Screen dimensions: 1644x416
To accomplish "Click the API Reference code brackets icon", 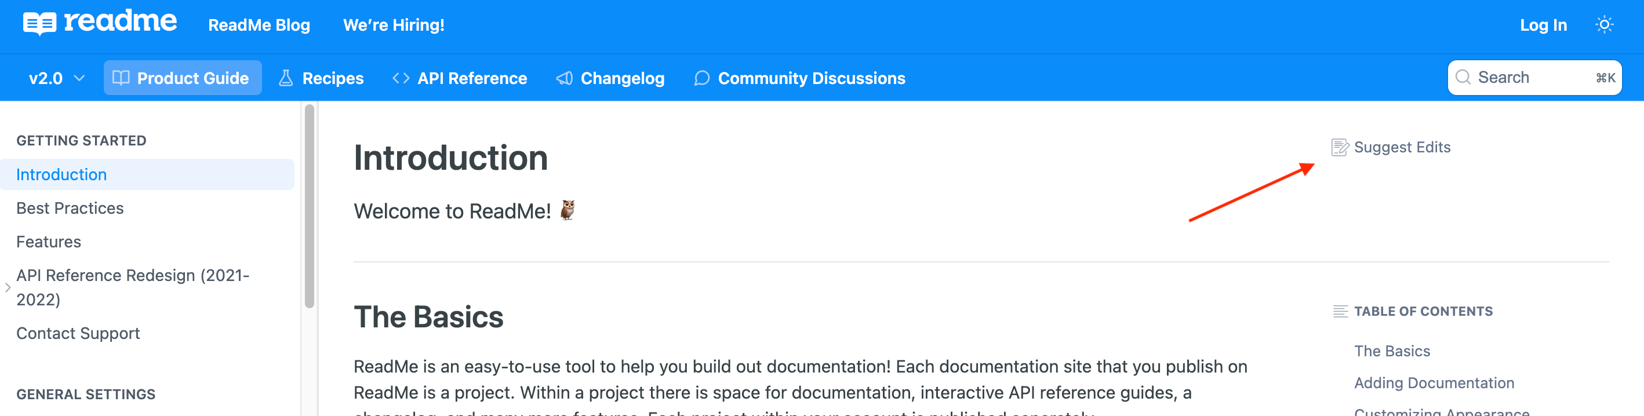I will coord(401,78).
